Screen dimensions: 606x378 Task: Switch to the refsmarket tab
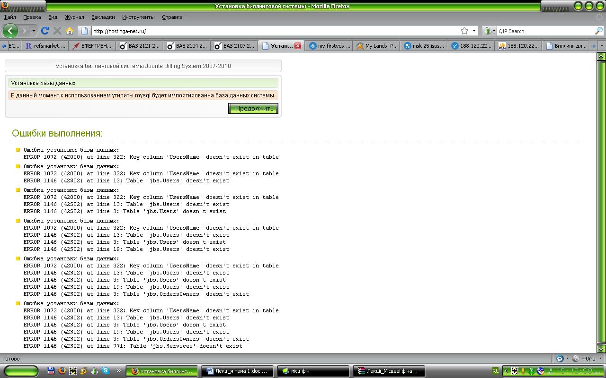[45, 46]
